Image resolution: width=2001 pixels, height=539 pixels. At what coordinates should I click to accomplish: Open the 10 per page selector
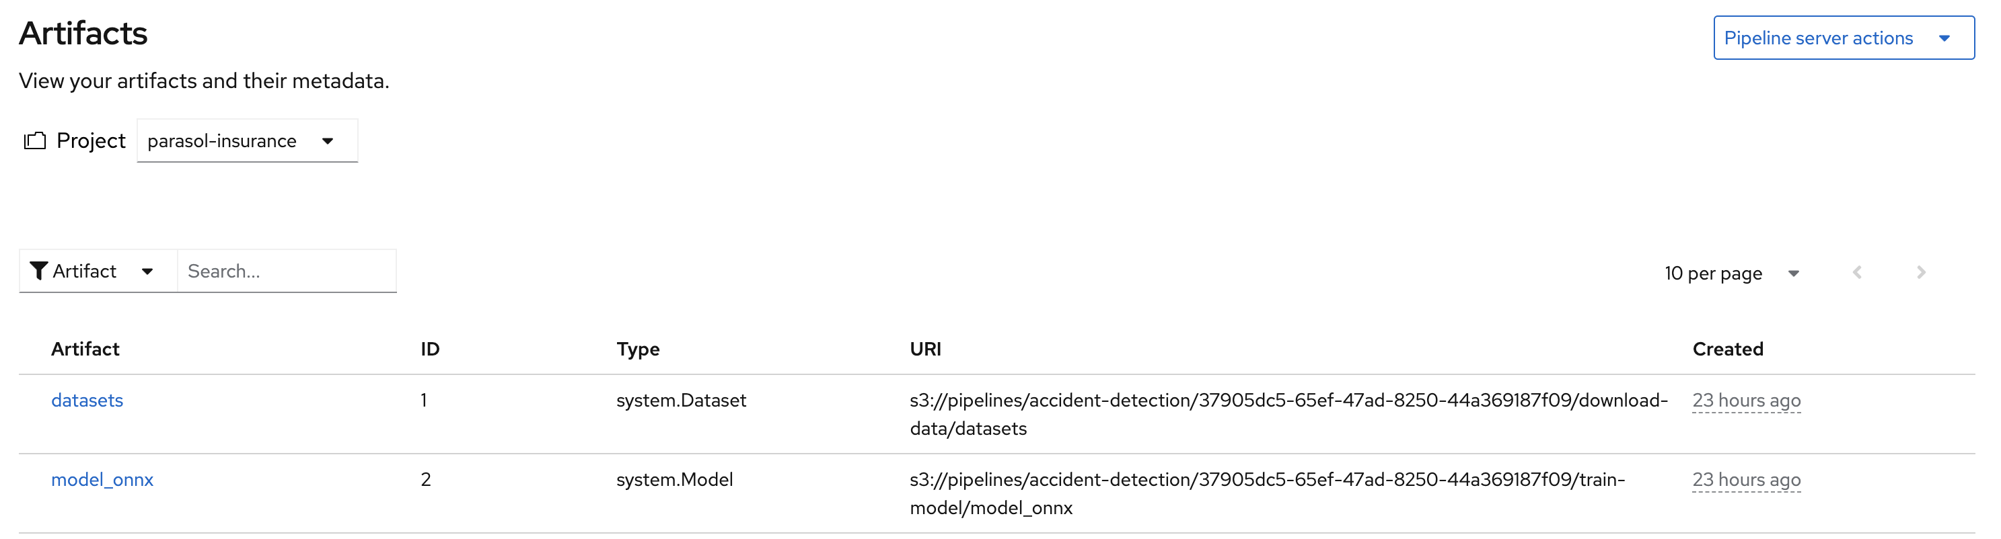(x=1731, y=273)
